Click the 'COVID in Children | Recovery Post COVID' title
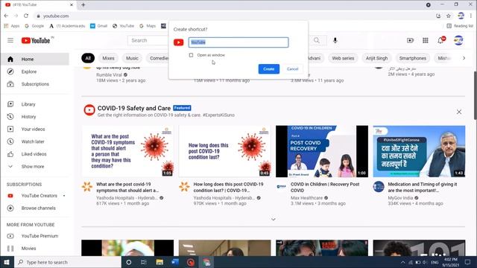 [x=325, y=187]
